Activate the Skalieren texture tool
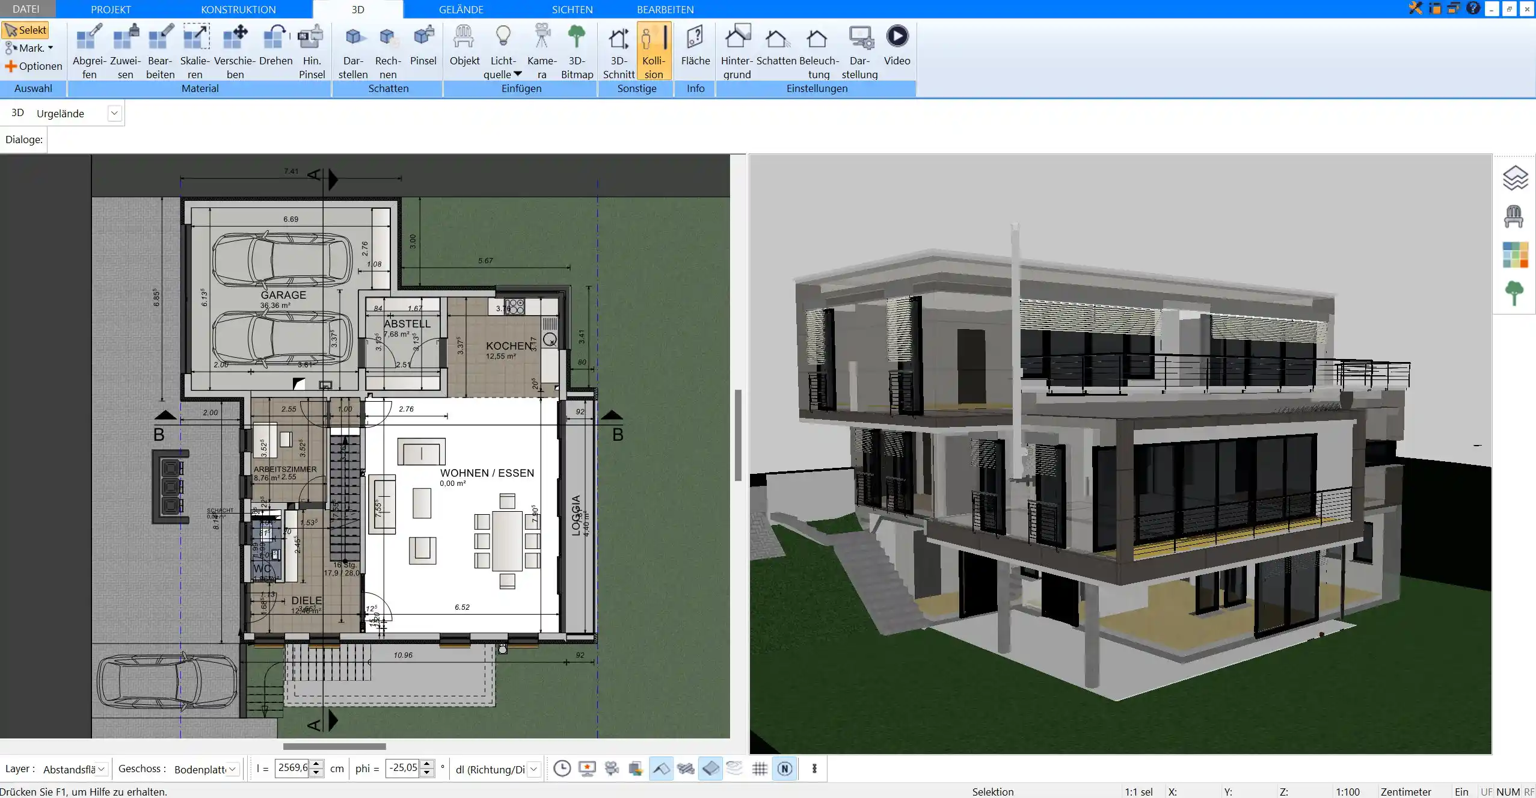This screenshot has height=798, width=1536. (x=195, y=51)
